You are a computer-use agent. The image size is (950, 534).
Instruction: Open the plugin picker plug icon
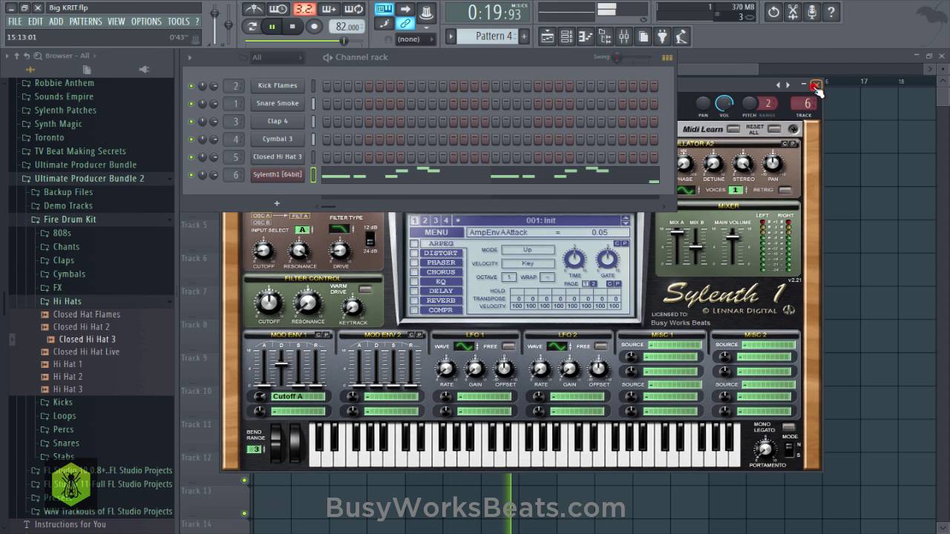(663, 36)
